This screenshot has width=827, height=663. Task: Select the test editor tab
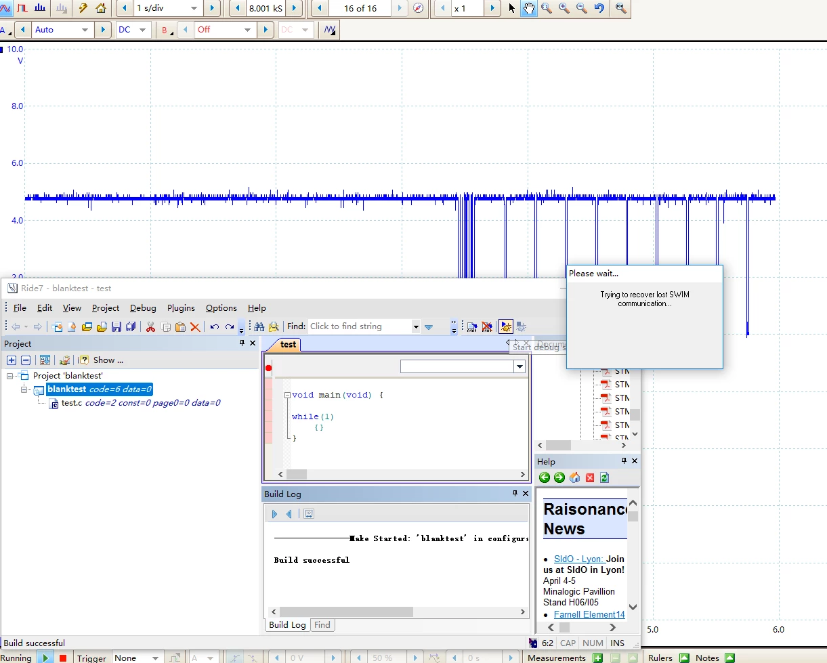tap(288, 344)
